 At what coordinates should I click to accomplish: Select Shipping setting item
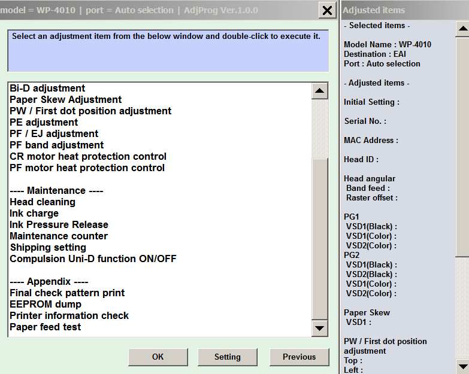48,248
